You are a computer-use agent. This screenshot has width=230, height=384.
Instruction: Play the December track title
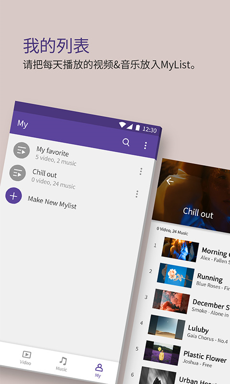coord(211,304)
